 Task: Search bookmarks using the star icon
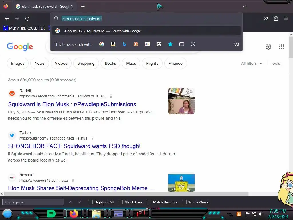pyautogui.click(x=170, y=44)
